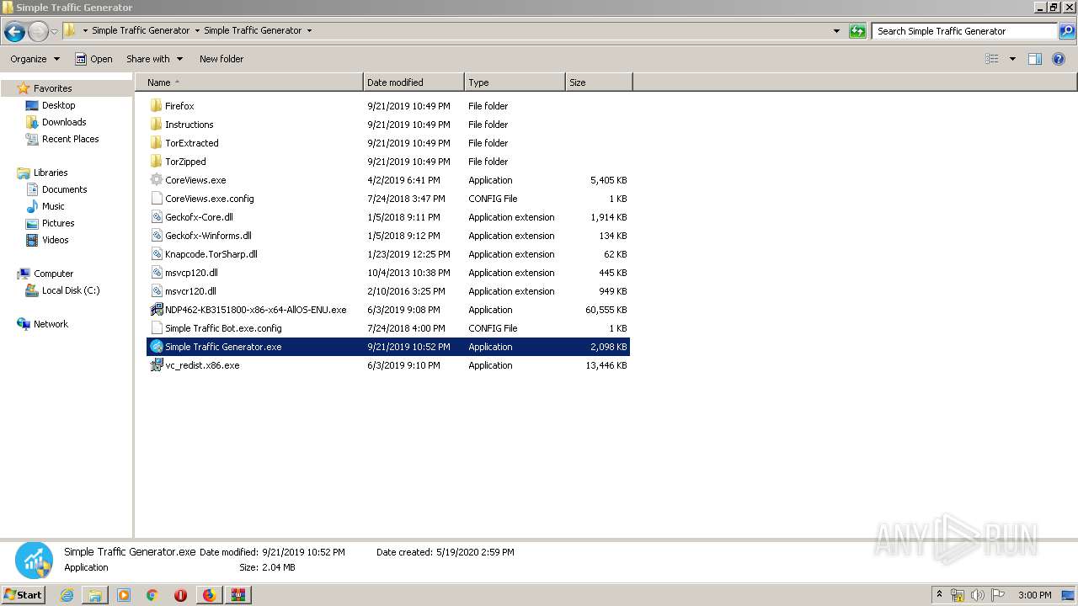Image resolution: width=1078 pixels, height=606 pixels.
Task: Select the msvcr120.dll file name
Action: [x=190, y=291]
